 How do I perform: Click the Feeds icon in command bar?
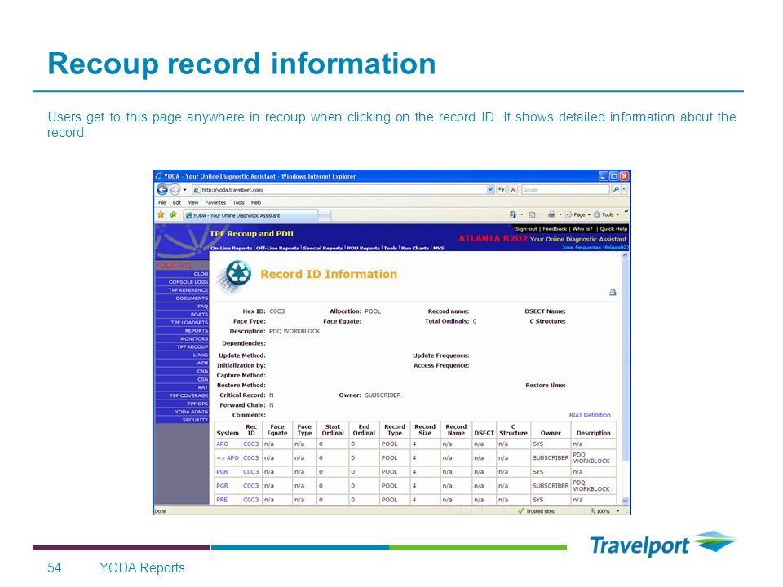[x=532, y=215]
